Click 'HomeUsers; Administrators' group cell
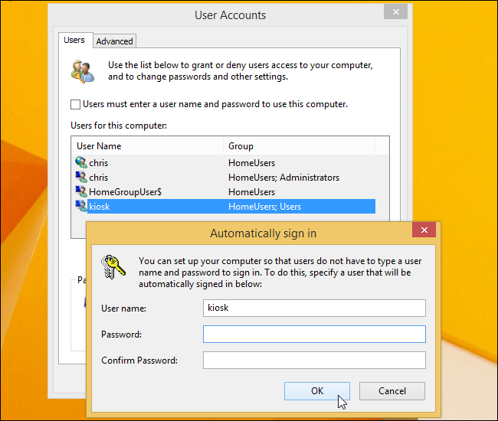 [284, 178]
